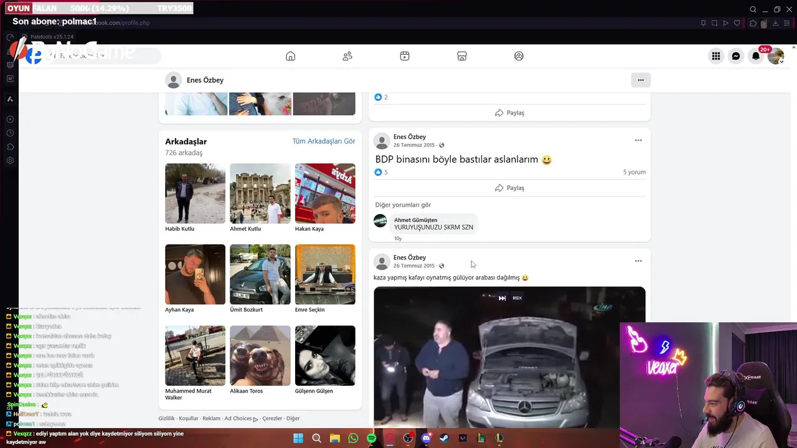797x448 pixels.
Task: Open the Facebook Home feed icon
Action: tap(290, 56)
